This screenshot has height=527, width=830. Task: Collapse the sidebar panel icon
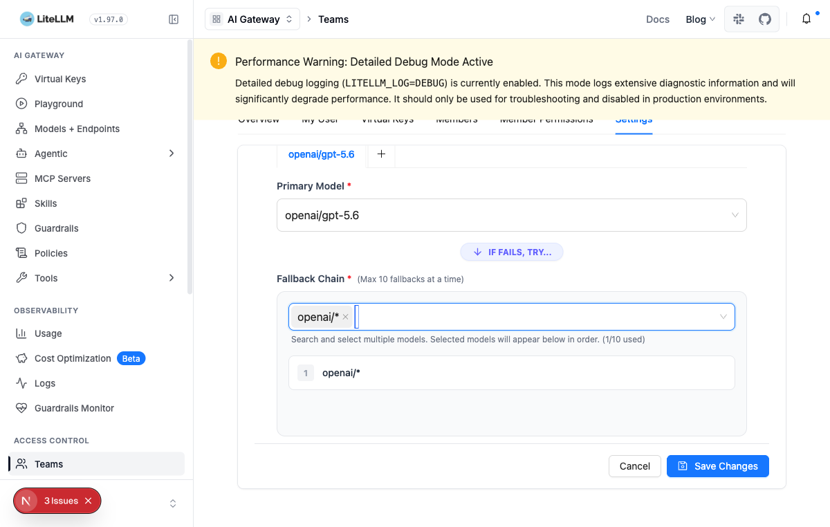(x=174, y=19)
